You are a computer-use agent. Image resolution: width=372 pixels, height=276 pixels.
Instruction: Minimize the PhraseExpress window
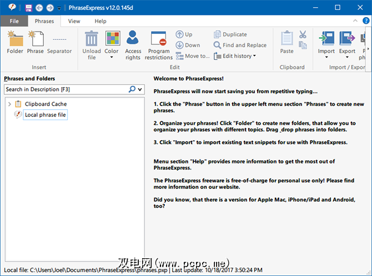click(315, 8)
